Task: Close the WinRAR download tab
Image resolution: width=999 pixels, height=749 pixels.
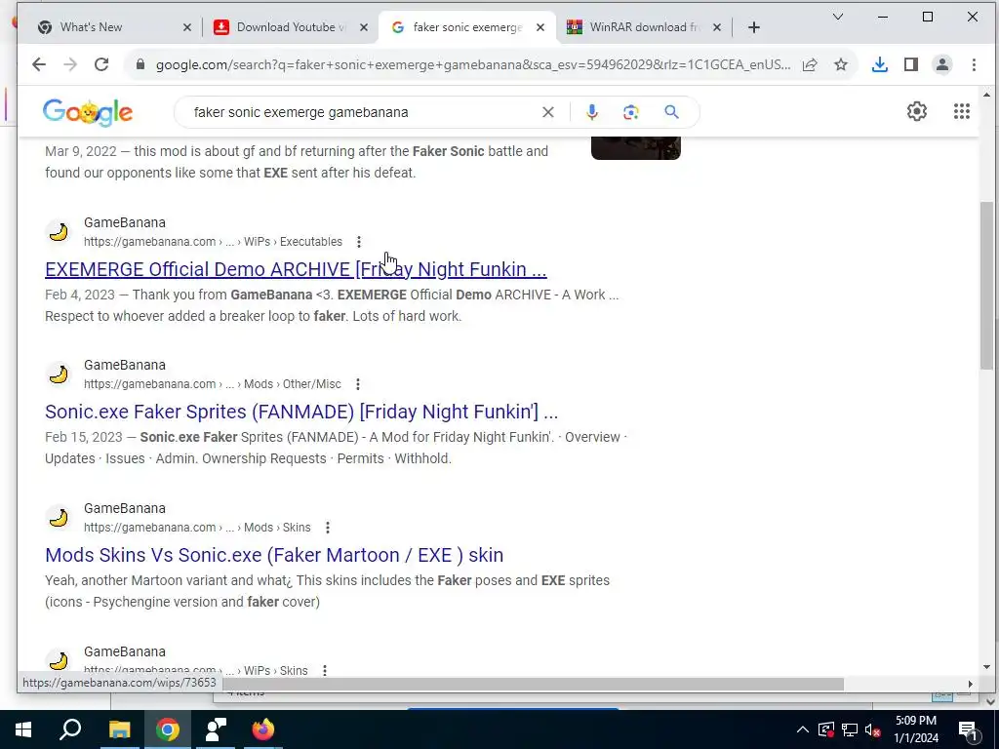Action: (717, 27)
